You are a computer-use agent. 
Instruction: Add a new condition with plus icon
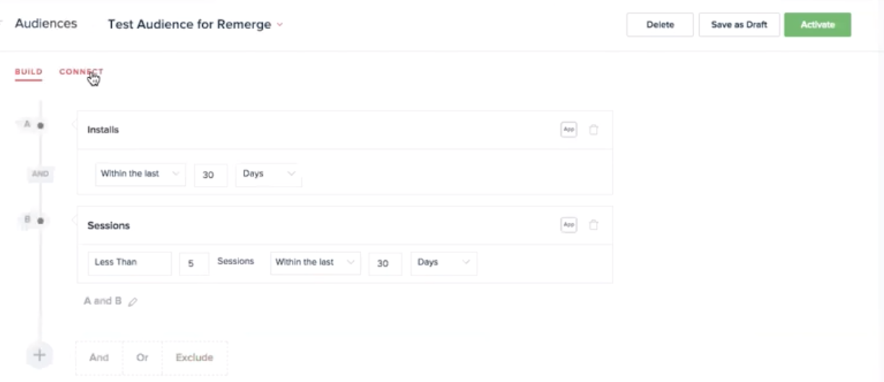[x=40, y=355]
